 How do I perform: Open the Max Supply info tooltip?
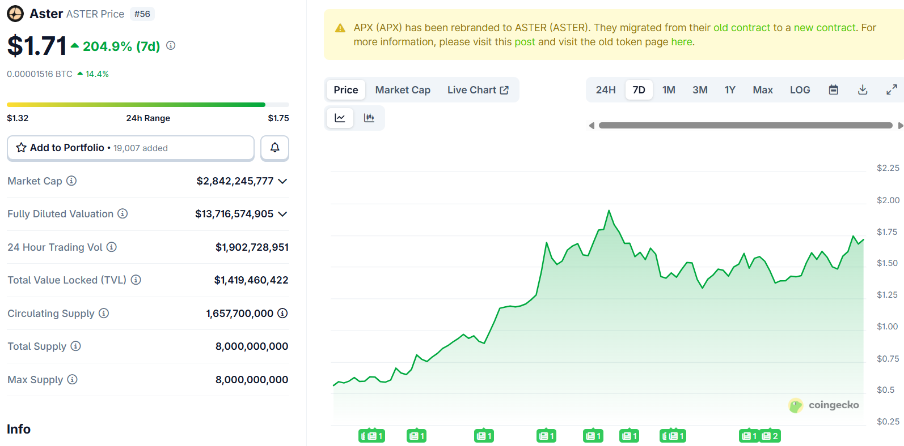click(72, 379)
